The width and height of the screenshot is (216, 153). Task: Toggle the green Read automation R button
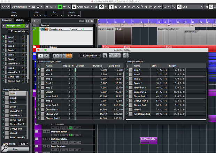(60, 7)
